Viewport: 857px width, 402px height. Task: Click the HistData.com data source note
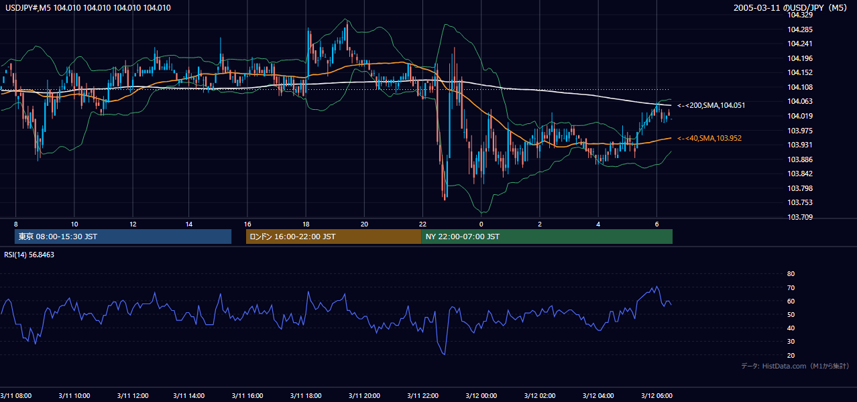pyautogui.click(x=795, y=366)
